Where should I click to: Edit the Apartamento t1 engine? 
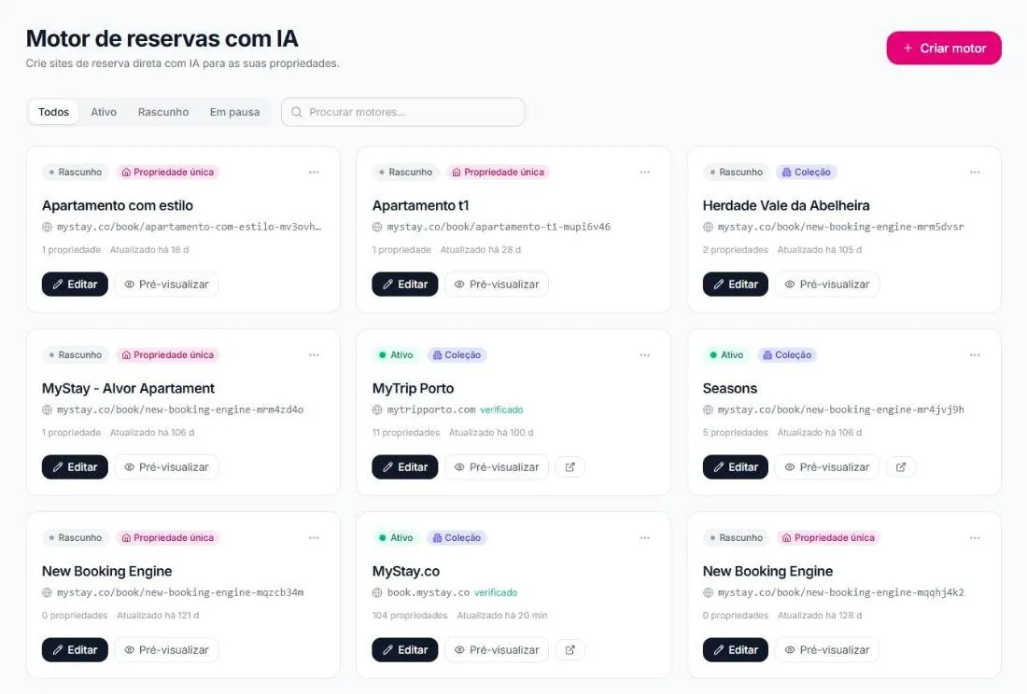point(405,284)
